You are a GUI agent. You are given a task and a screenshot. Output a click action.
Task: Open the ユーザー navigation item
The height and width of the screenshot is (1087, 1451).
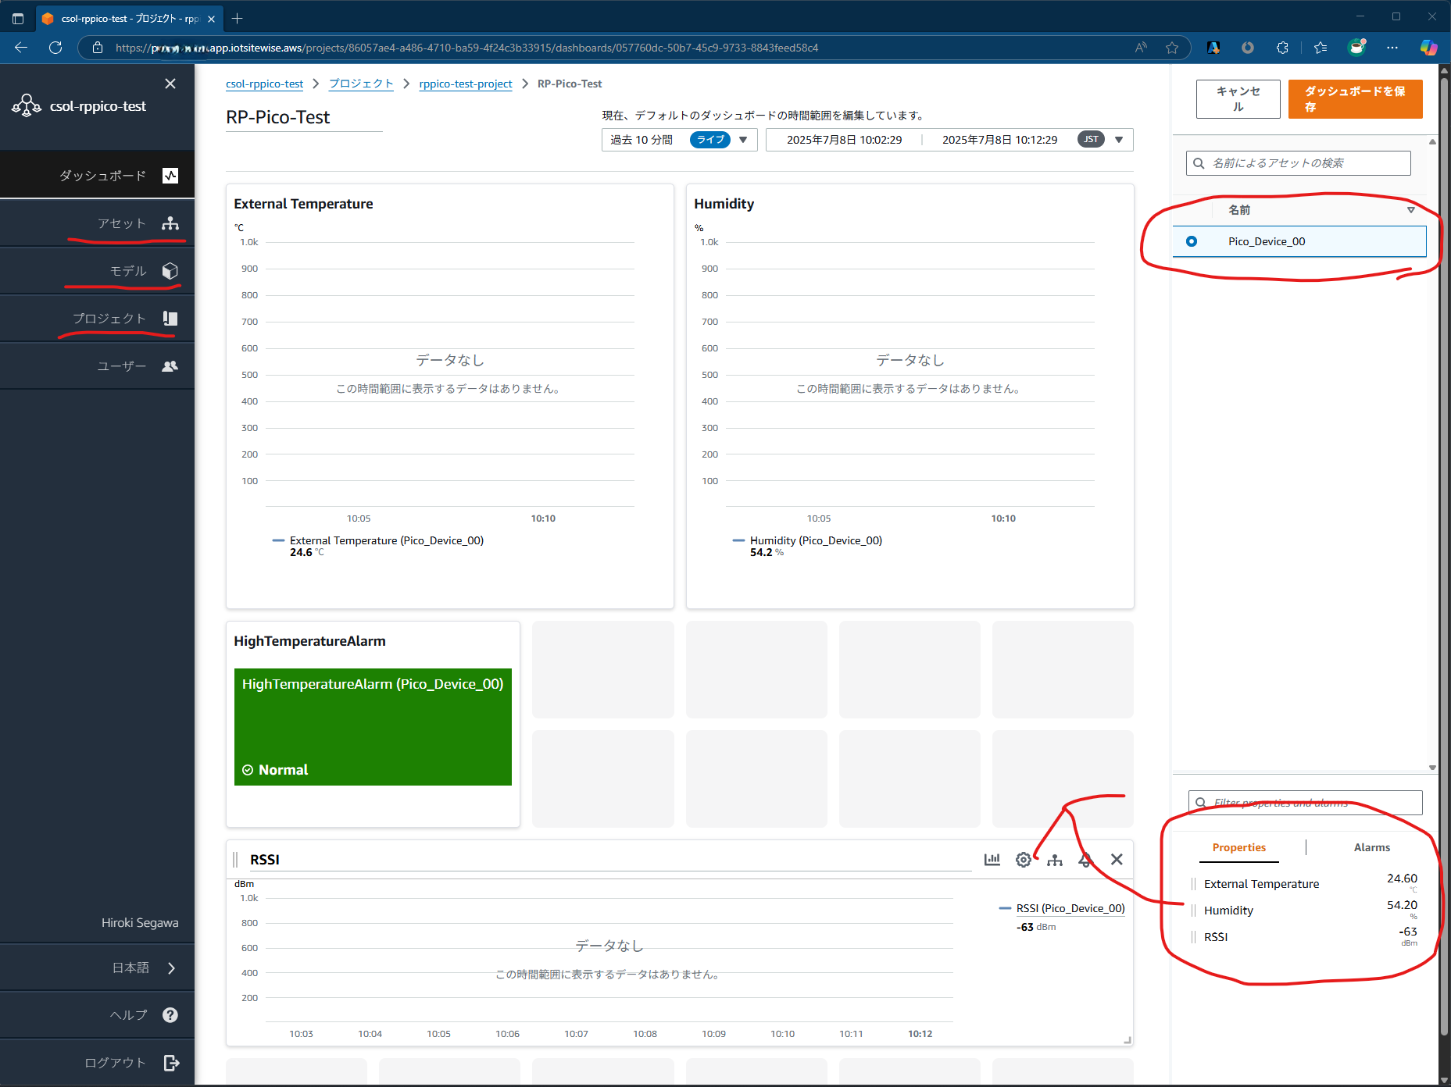98,365
